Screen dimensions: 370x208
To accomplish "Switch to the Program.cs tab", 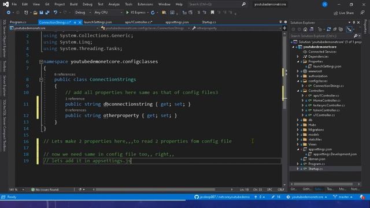I will [x=18, y=22].
